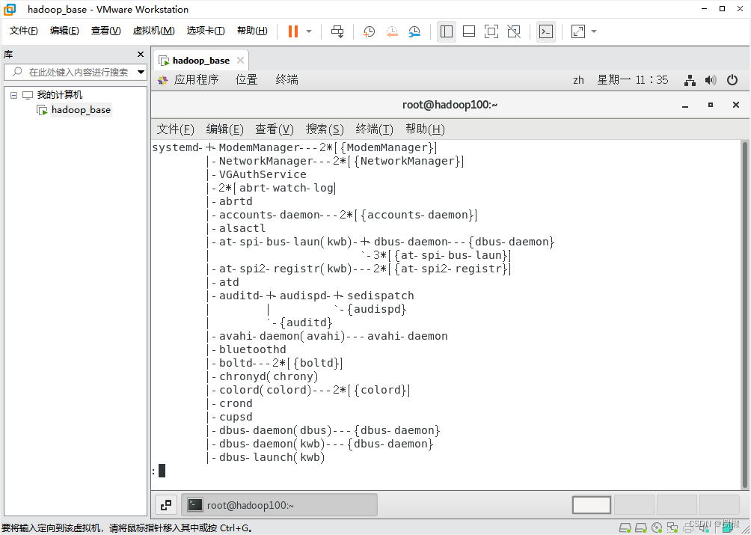Open the 选项卡(T) menu

click(x=206, y=31)
